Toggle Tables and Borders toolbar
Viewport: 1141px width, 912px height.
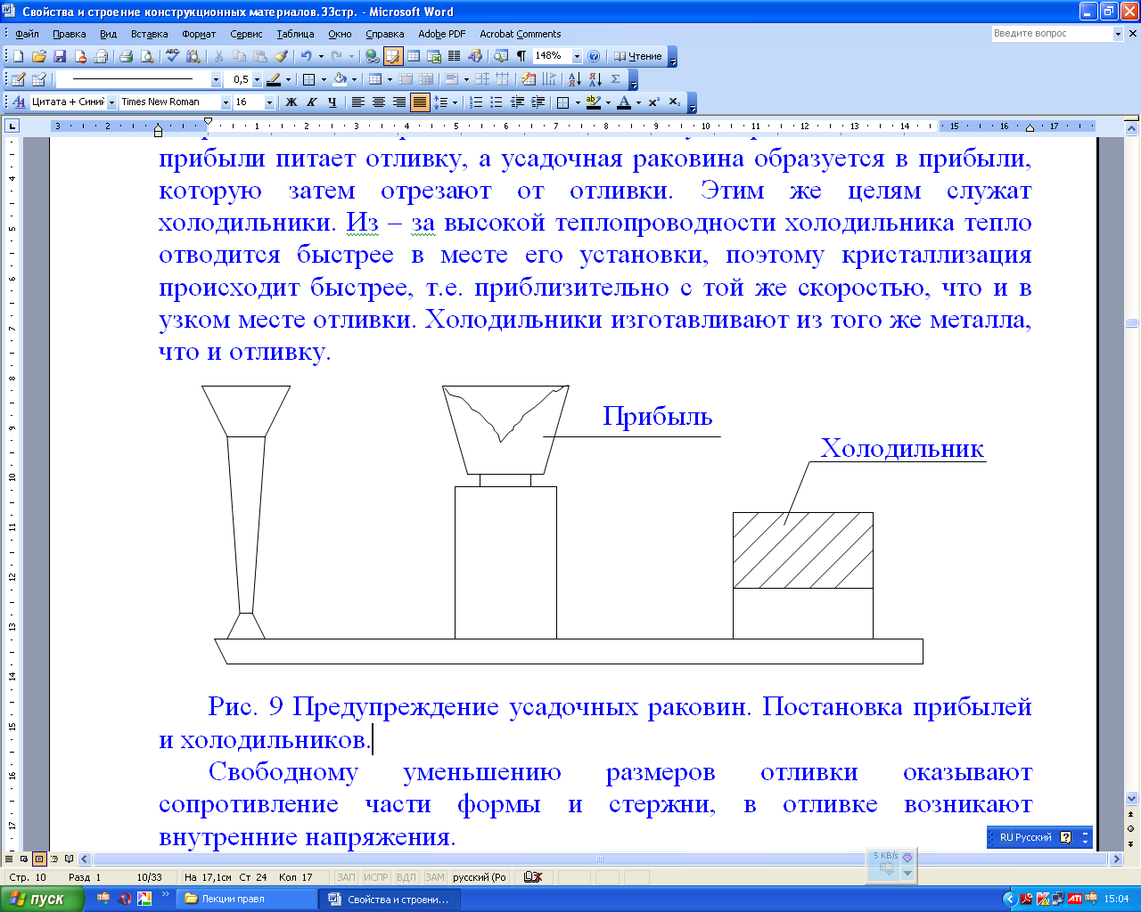click(x=393, y=56)
